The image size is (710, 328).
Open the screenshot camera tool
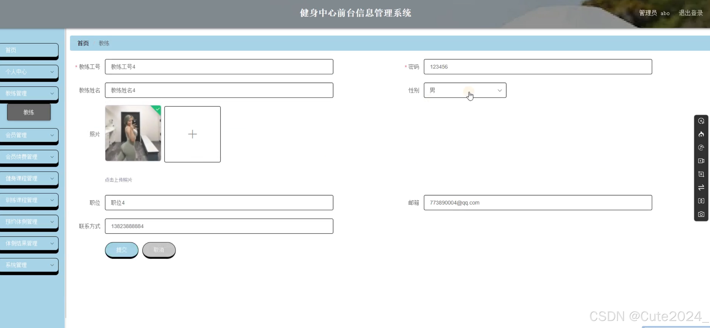tap(701, 214)
